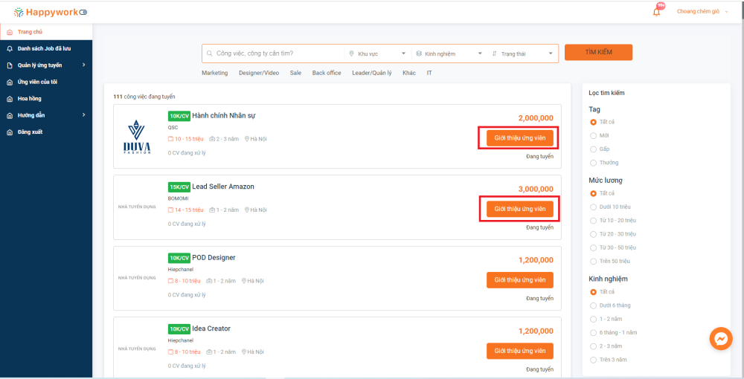
Task: Click the DUVA Fashion company logo
Action: [137, 137]
